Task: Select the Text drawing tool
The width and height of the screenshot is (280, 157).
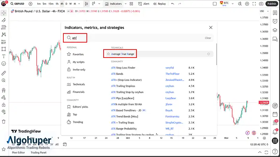Action: tap(3, 56)
